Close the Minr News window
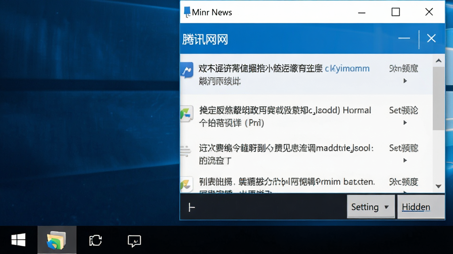This screenshot has width=453, height=254. (x=429, y=12)
